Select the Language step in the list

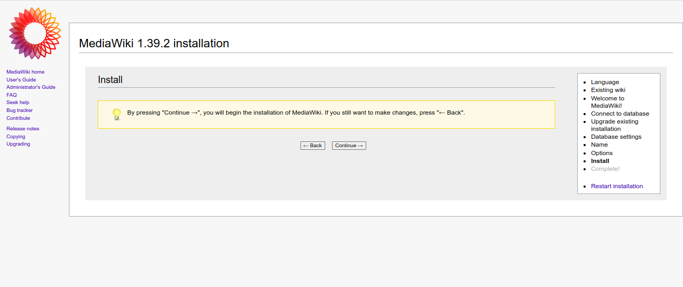[x=605, y=82]
